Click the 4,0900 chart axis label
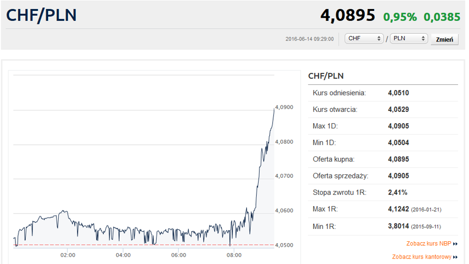The image size is (469, 264). [x=284, y=107]
